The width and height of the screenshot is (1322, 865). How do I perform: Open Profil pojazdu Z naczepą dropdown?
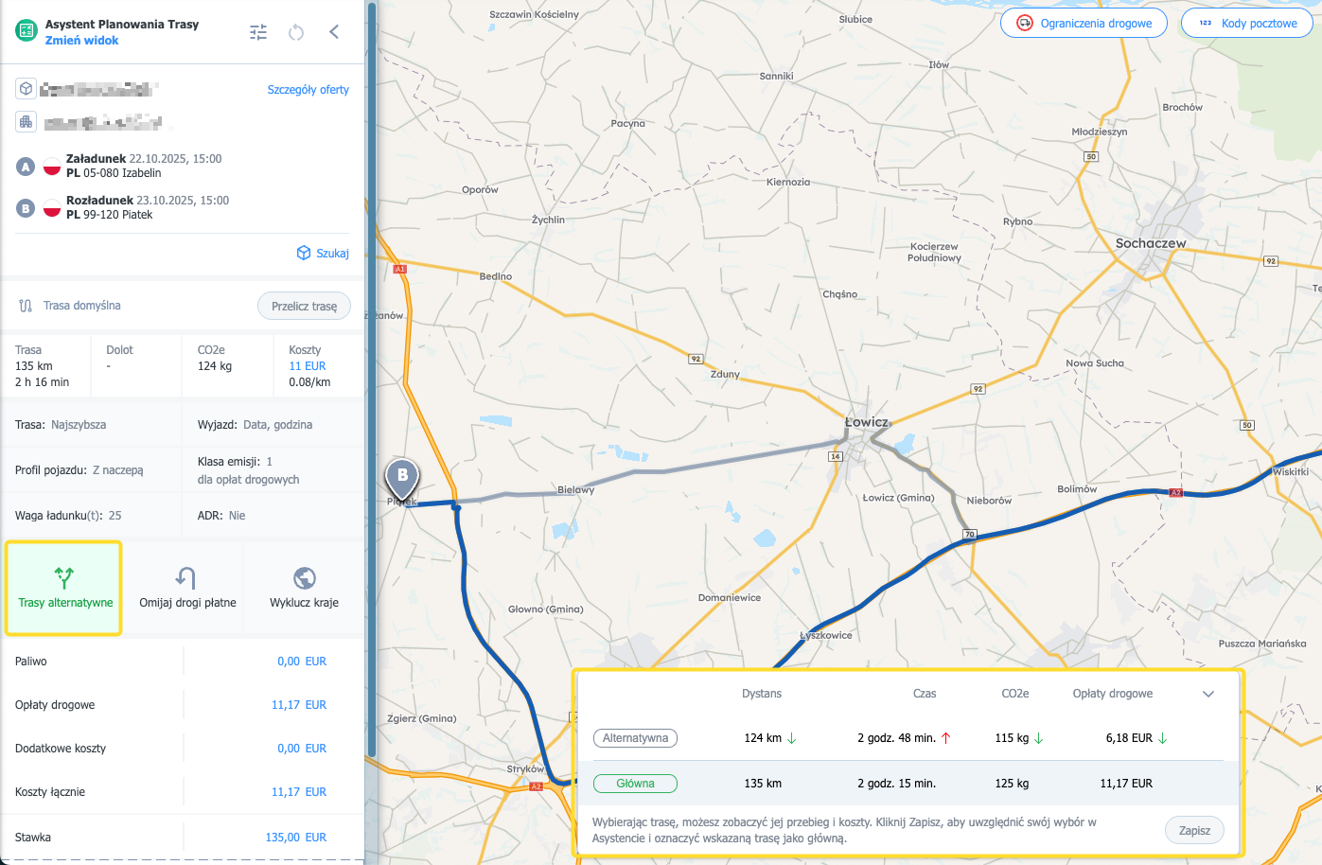pyautogui.click(x=117, y=470)
